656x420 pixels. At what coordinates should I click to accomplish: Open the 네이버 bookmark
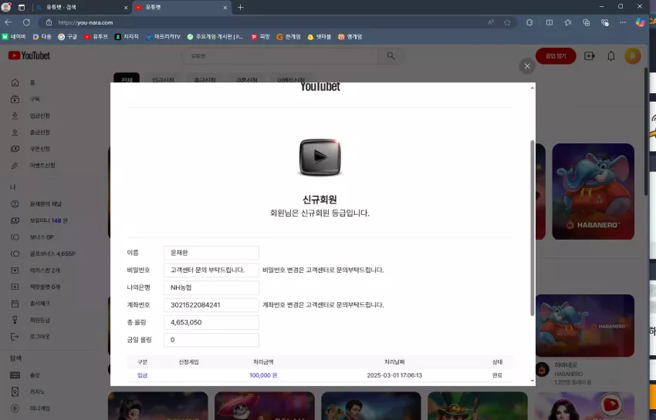(14, 37)
